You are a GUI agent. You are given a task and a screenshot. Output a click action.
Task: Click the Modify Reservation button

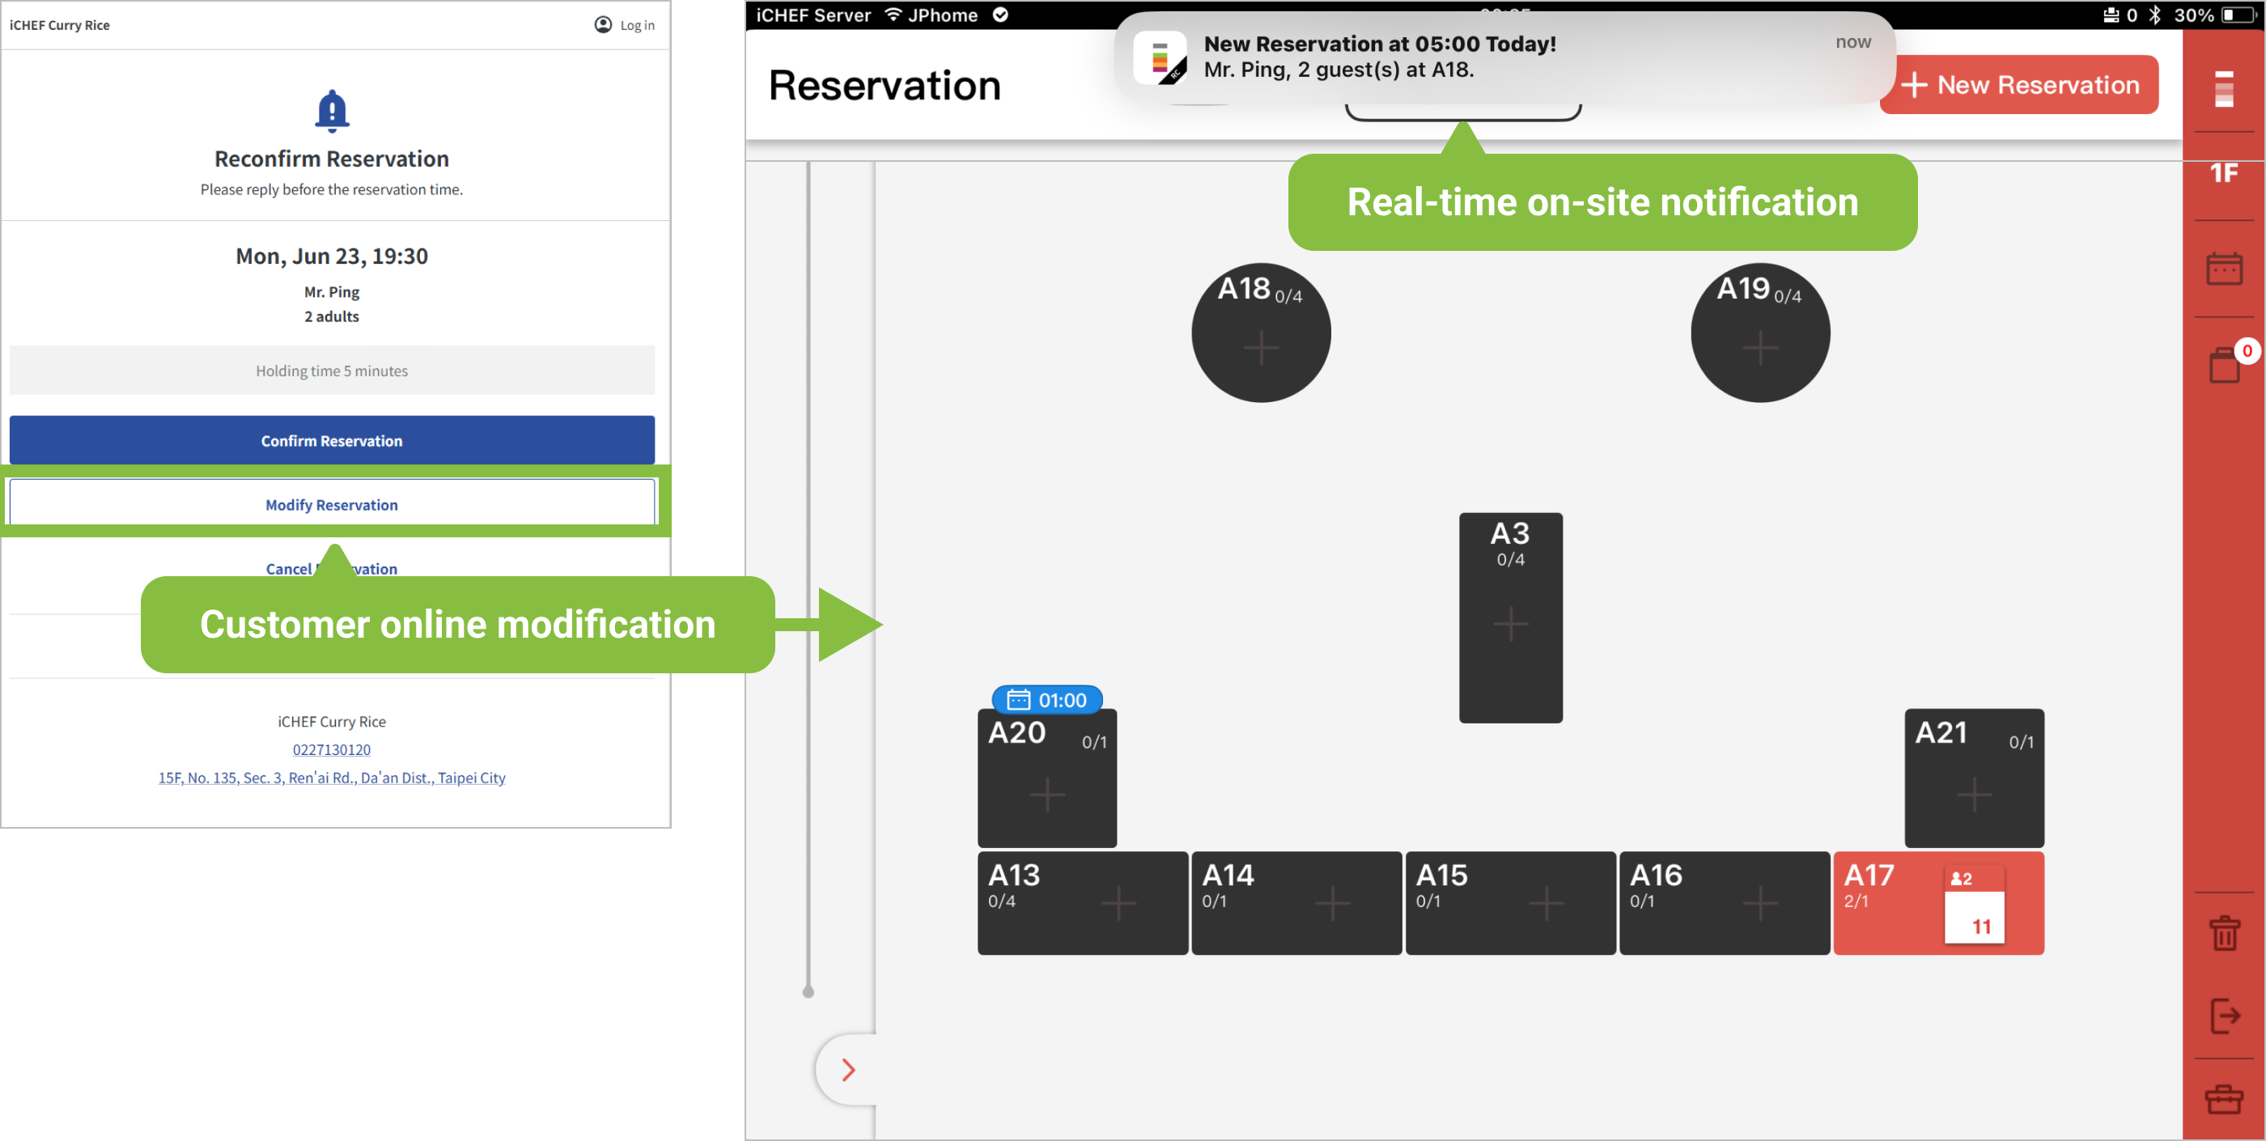click(x=332, y=504)
